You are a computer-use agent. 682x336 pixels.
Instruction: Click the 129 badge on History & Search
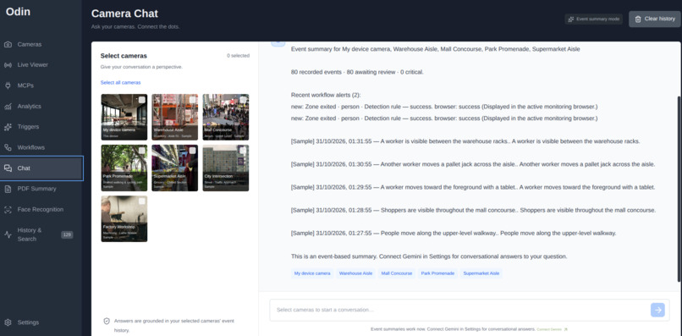click(x=67, y=234)
